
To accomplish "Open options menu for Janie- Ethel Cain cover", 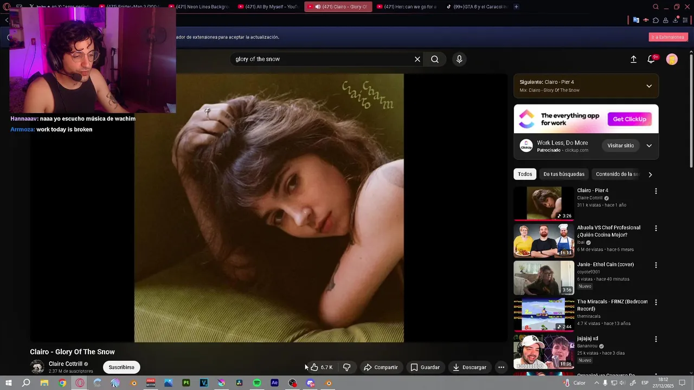I will click(656, 265).
